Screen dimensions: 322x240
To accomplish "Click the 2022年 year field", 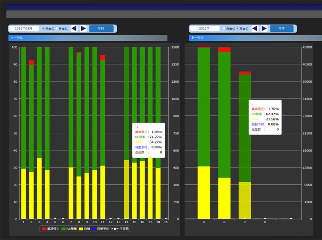I will (x=204, y=29).
